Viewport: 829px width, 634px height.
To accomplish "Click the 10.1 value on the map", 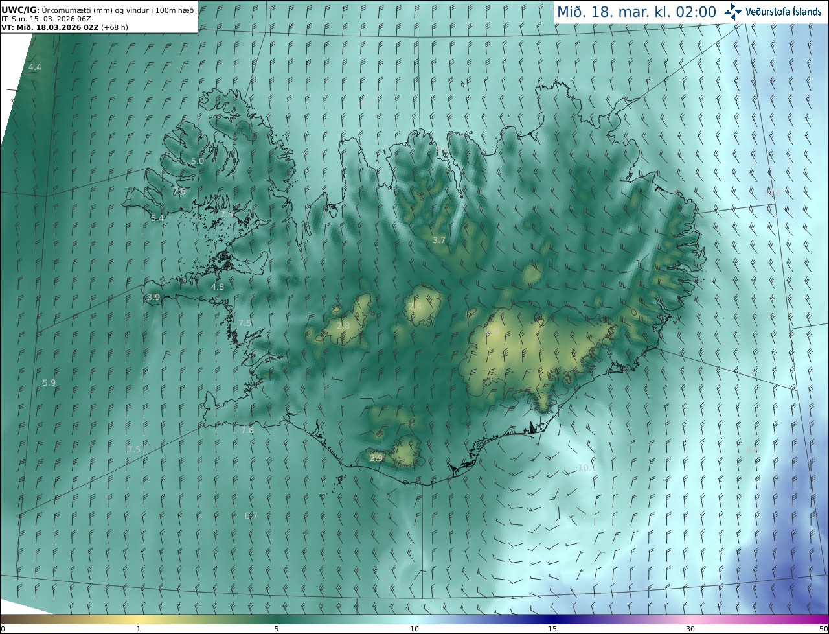I will (x=587, y=467).
